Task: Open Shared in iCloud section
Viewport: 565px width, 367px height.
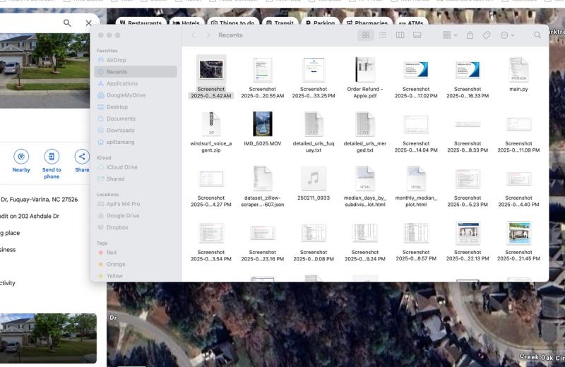Action: tap(115, 179)
